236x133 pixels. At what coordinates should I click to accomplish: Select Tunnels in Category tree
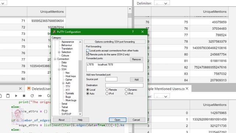click(70, 93)
